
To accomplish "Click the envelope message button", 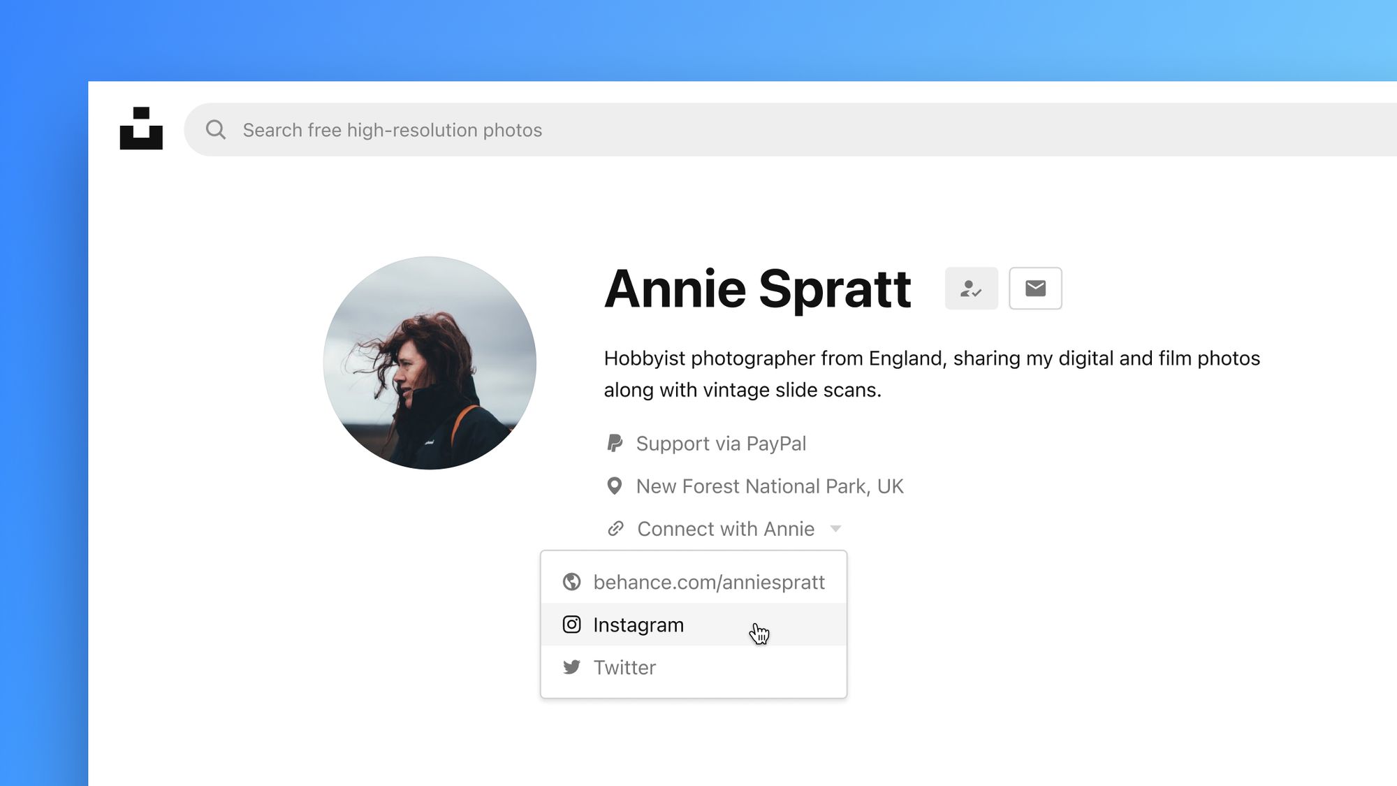I will [x=1035, y=288].
